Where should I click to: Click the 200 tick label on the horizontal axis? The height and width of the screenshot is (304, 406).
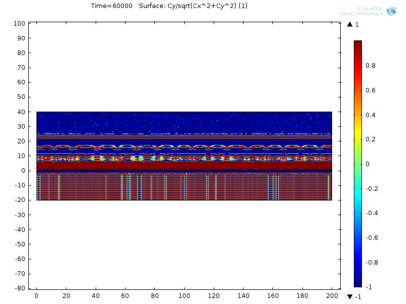pyautogui.click(x=332, y=295)
